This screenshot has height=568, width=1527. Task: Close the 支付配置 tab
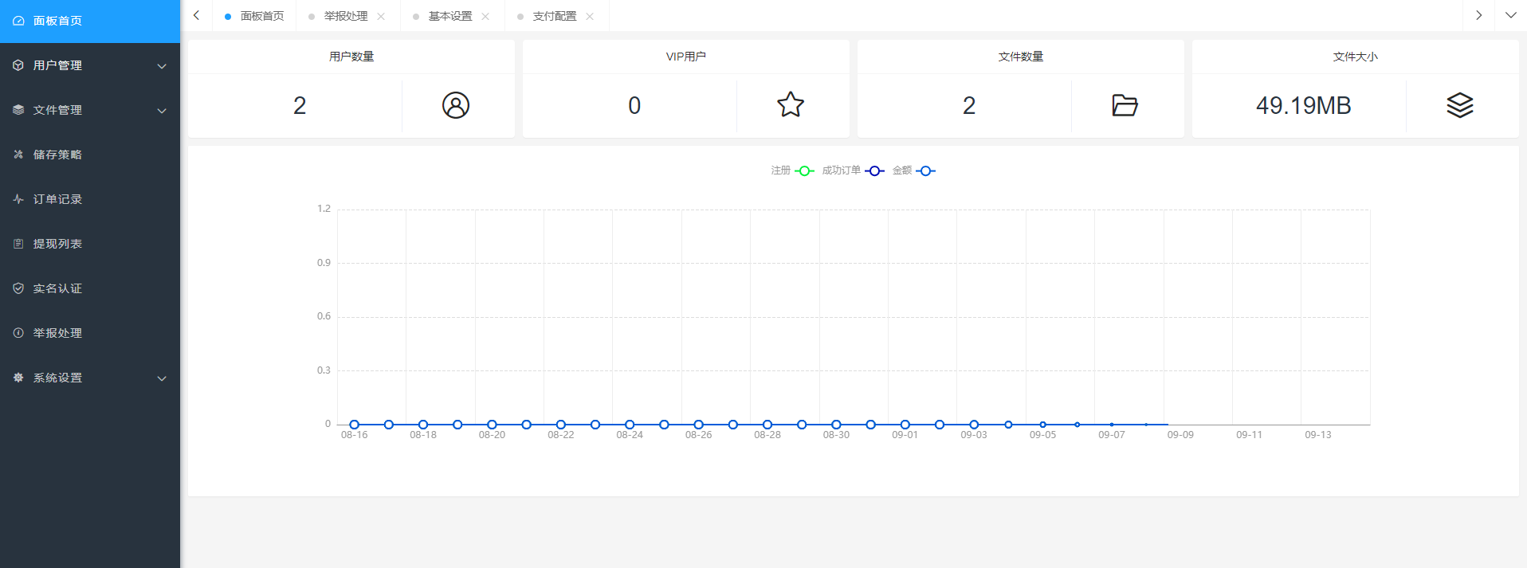590,17
